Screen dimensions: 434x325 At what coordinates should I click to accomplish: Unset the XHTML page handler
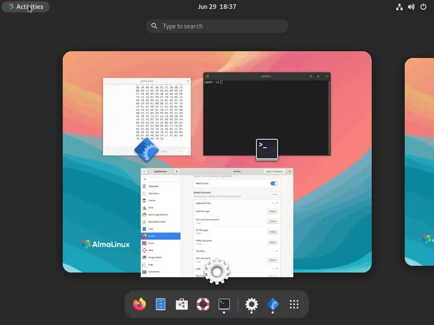coord(273,232)
